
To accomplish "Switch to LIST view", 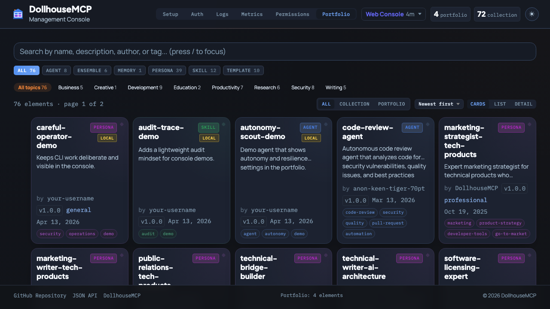I will pyautogui.click(x=500, y=104).
